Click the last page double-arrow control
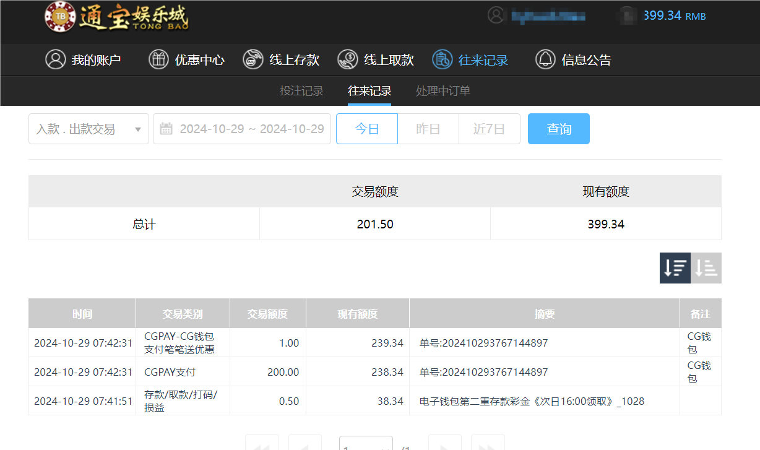The width and height of the screenshot is (760, 450). (x=488, y=444)
